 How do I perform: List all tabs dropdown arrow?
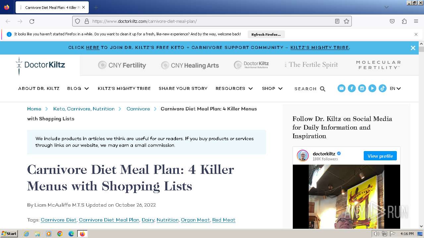click(x=387, y=7)
